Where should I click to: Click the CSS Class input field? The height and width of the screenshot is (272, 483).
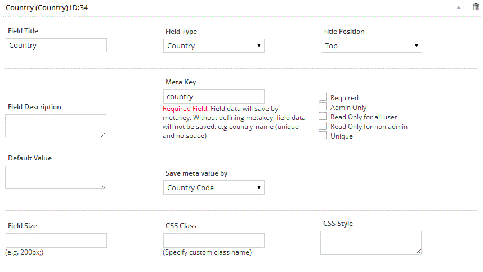pyautogui.click(x=214, y=240)
